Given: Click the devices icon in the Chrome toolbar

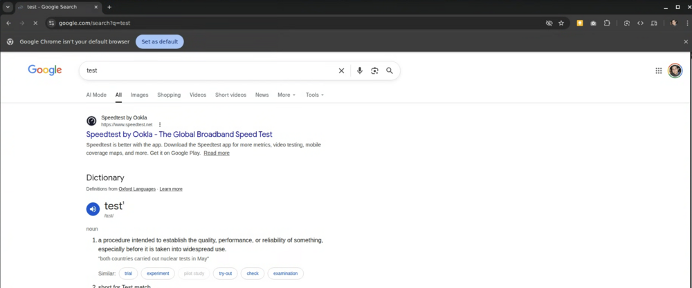Looking at the screenshot, I should [654, 23].
